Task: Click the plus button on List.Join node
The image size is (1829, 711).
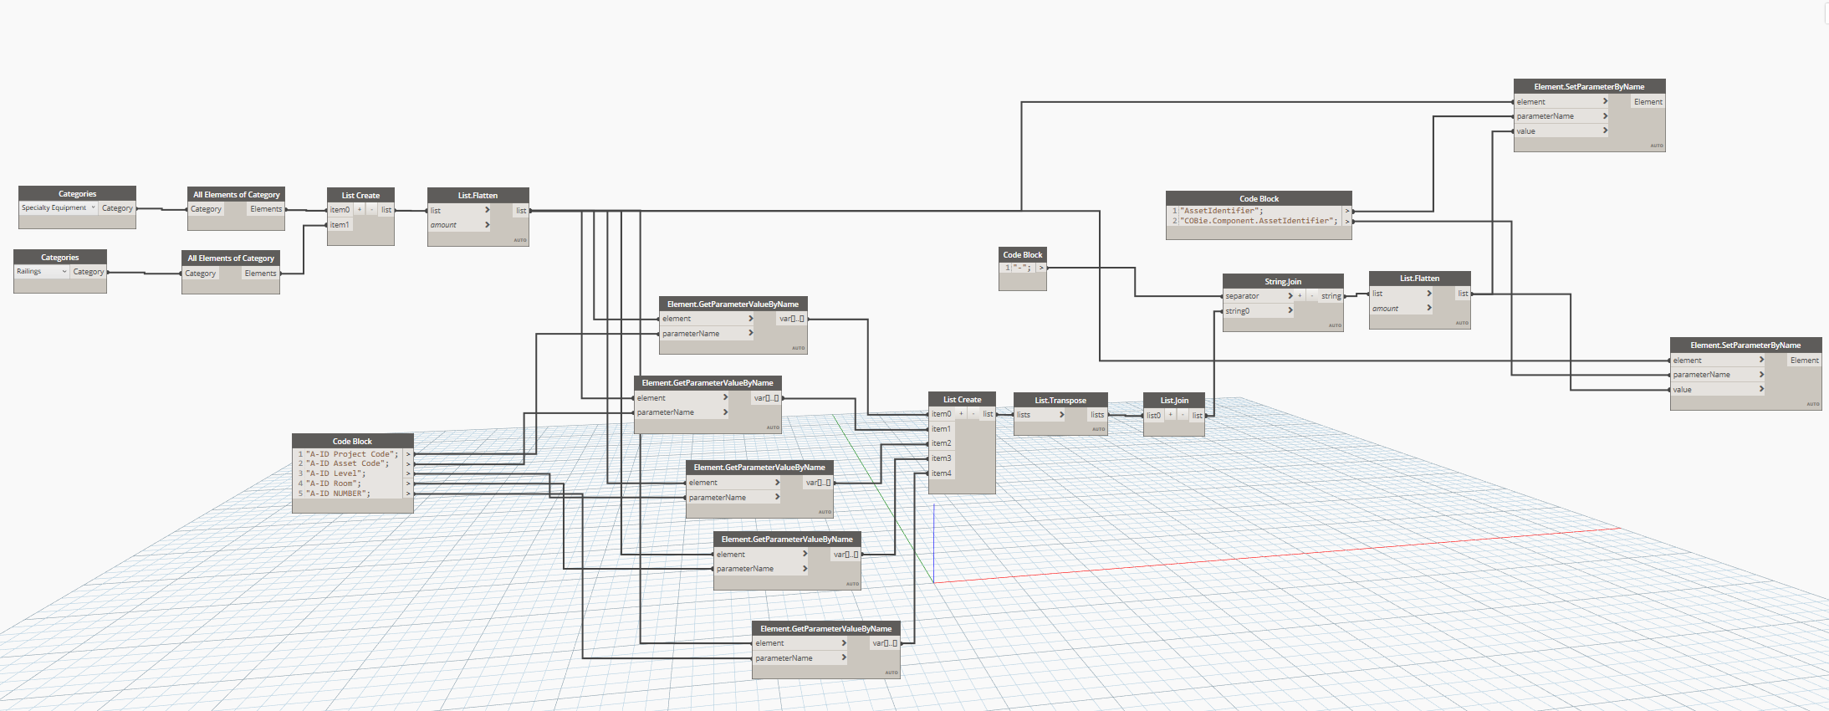Action: click(1170, 415)
